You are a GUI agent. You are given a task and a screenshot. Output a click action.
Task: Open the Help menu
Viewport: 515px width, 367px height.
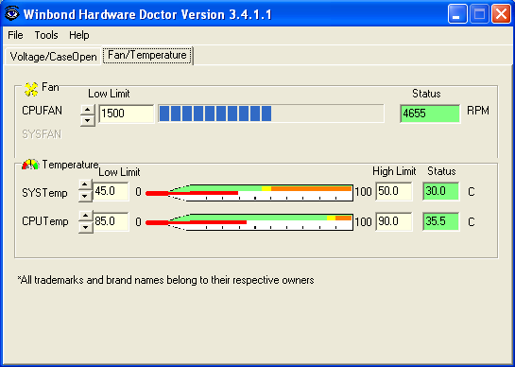click(x=78, y=35)
